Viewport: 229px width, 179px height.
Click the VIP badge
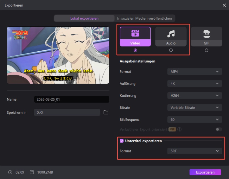(172, 129)
